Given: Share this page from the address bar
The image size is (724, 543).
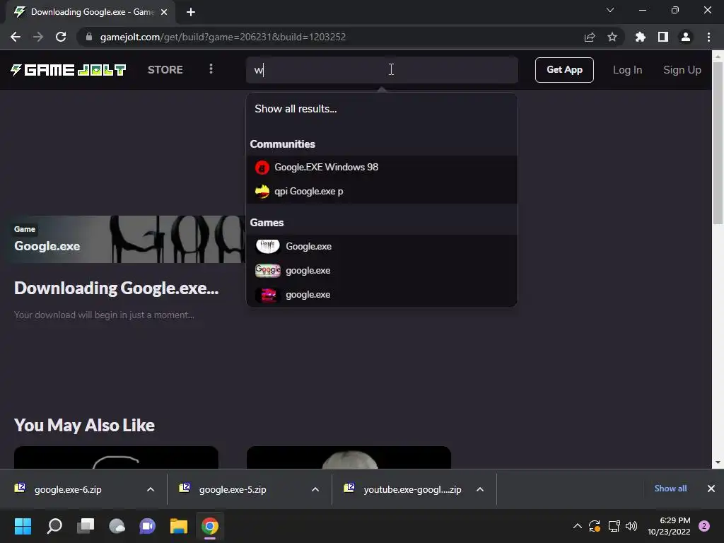Looking at the screenshot, I should [x=590, y=37].
